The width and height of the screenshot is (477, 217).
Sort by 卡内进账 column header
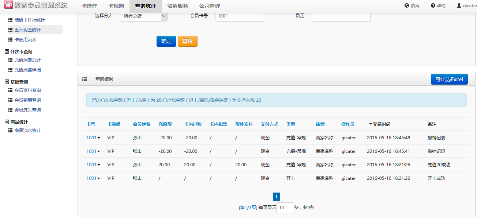pyautogui.click(x=193, y=124)
